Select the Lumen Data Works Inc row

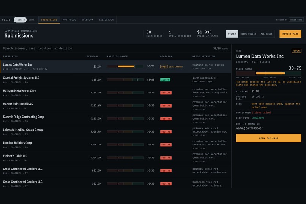pos(115,66)
